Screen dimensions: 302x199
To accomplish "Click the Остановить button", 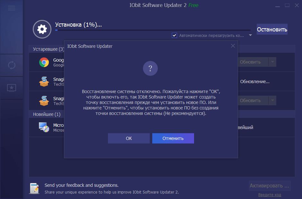I will click(x=272, y=29).
